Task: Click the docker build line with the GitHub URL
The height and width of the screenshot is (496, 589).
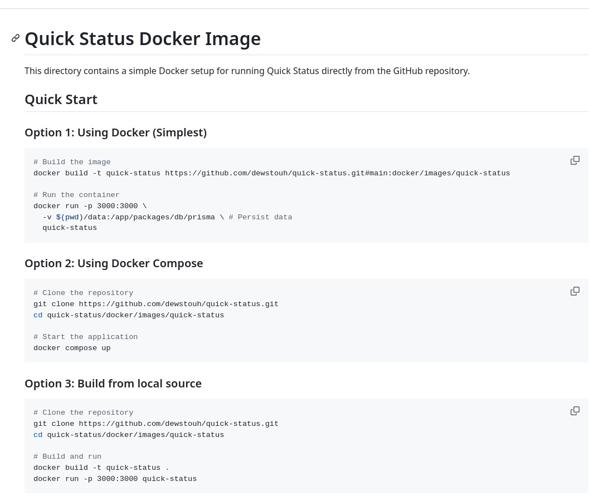Action: click(271, 173)
